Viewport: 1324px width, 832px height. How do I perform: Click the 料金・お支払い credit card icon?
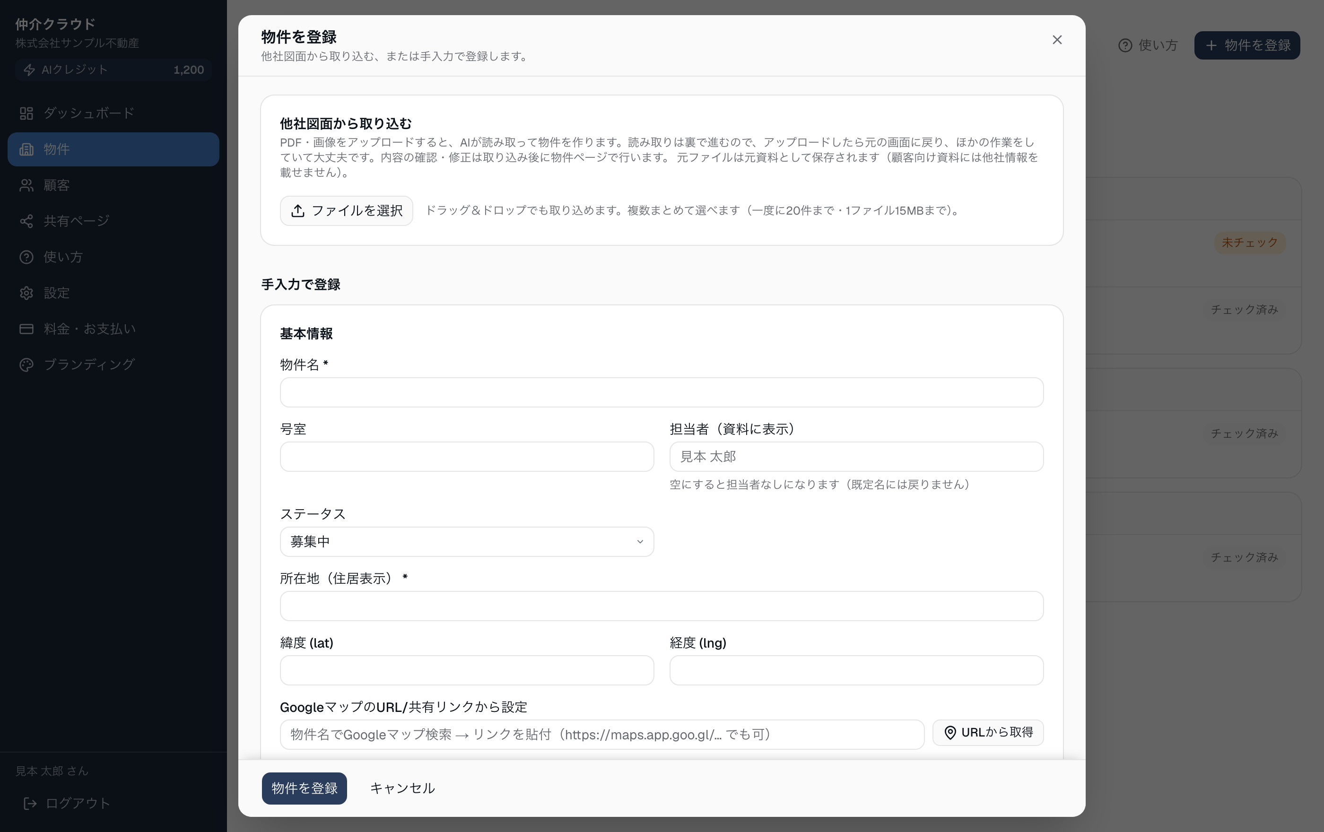[26, 329]
